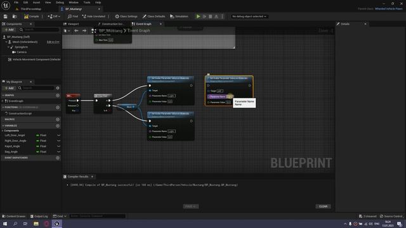Open My Blueprint settings gear

(x=58, y=88)
